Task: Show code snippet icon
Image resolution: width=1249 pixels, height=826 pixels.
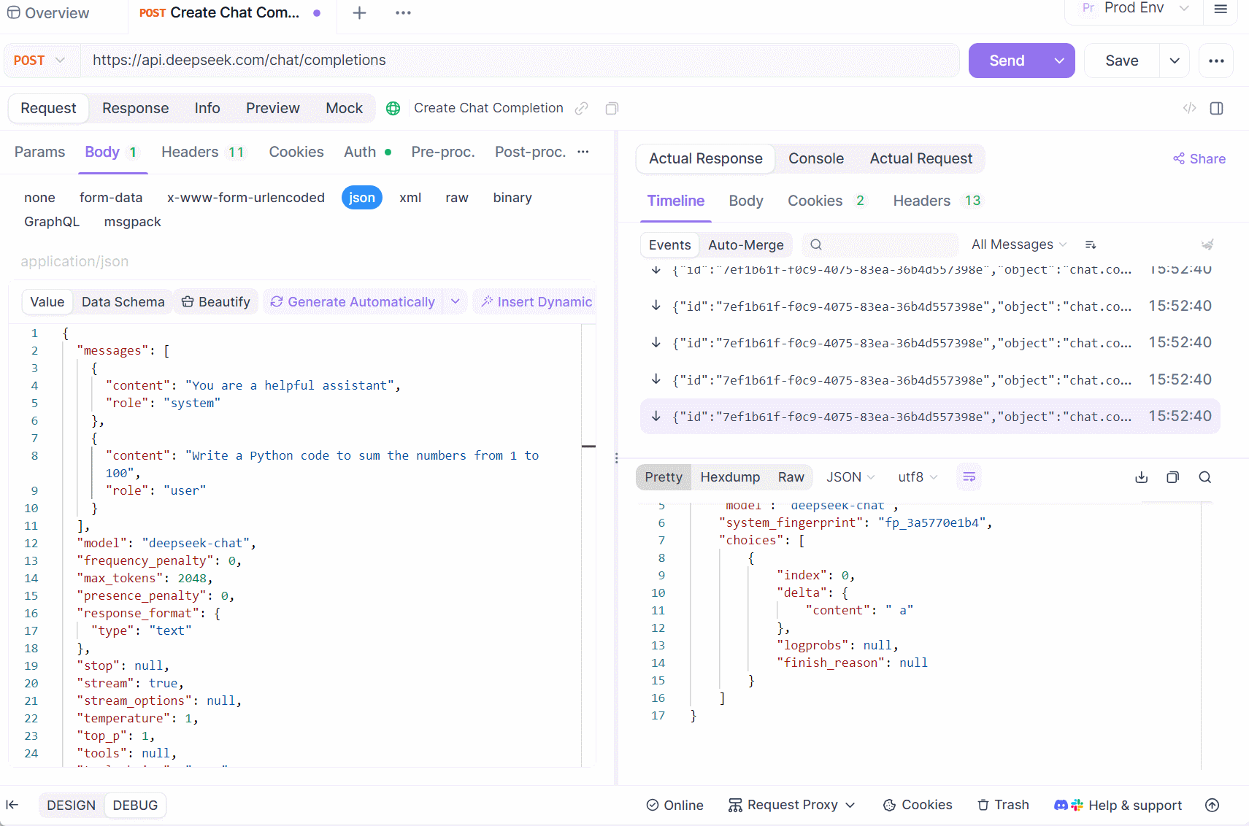Action: 1190,108
